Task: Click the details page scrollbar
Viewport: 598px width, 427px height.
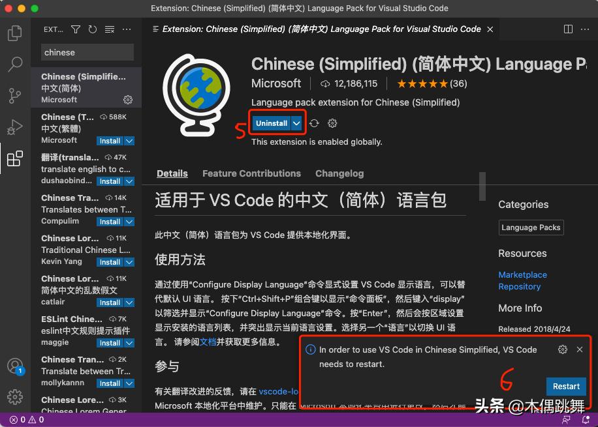Action: pos(482,186)
